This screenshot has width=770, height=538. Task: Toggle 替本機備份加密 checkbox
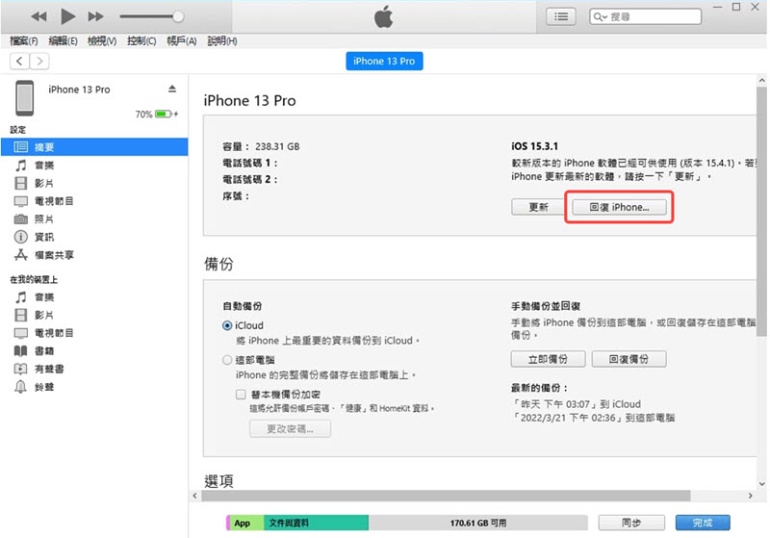[241, 395]
